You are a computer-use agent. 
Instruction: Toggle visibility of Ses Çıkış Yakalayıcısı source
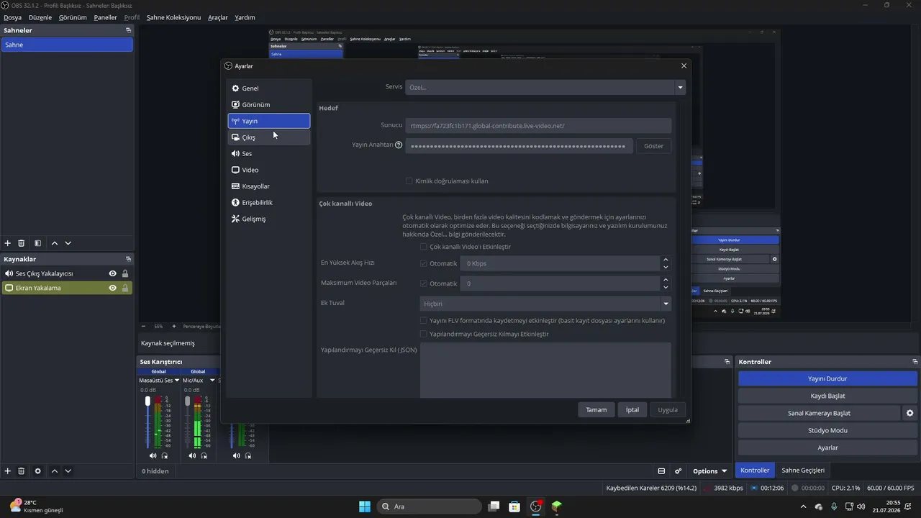(x=112, y=273)
